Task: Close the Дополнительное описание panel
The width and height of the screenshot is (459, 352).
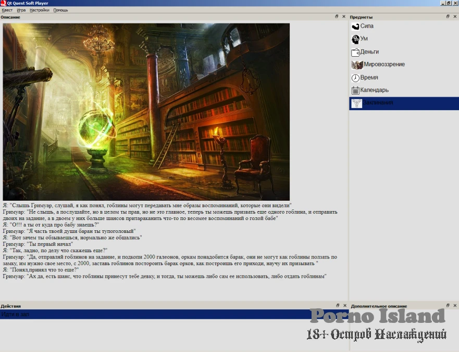Action: [x=454, y=306]
